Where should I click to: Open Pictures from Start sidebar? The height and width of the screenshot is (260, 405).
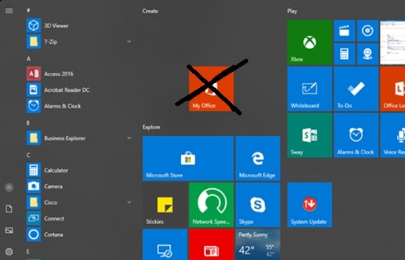click(9, 230)
